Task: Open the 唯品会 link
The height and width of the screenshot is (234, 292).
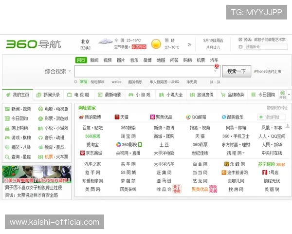Action: tap(164, 190)
